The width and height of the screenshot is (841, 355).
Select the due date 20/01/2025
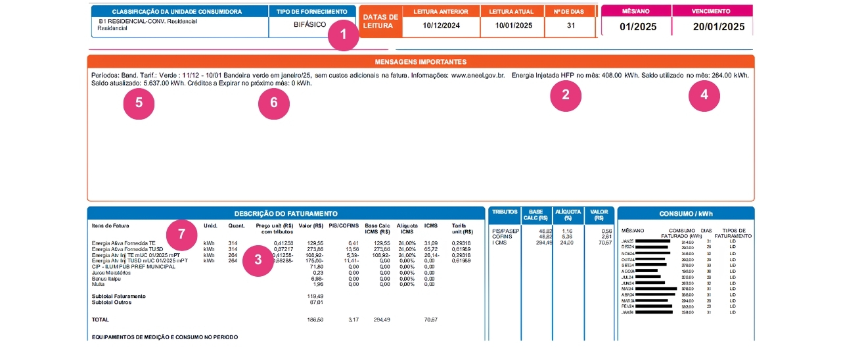719,26
